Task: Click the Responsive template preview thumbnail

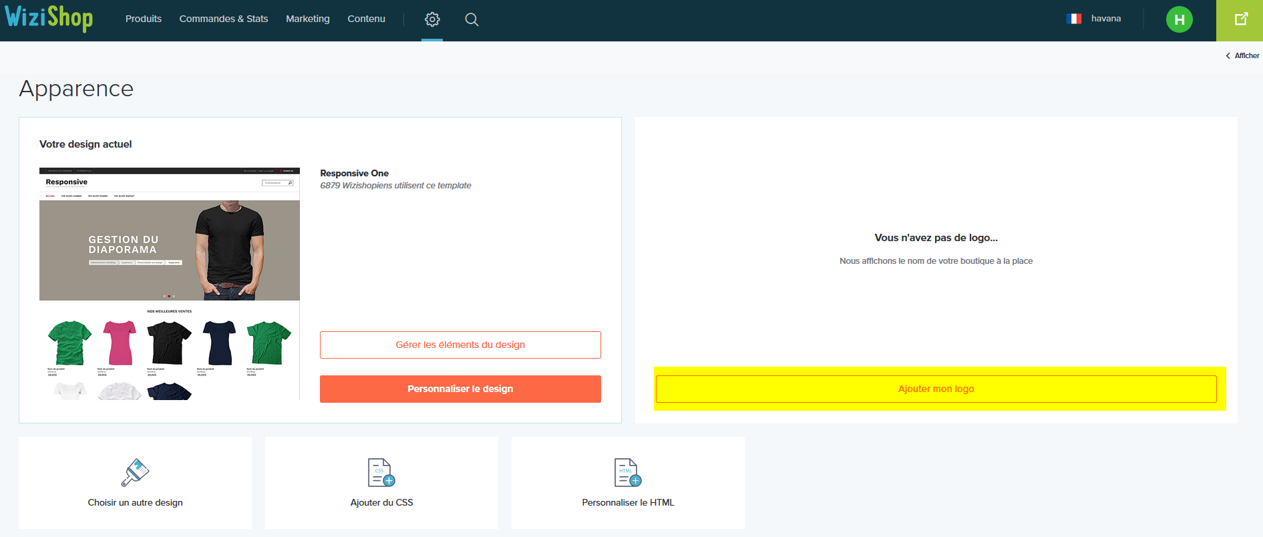Action: coord(170,284)
